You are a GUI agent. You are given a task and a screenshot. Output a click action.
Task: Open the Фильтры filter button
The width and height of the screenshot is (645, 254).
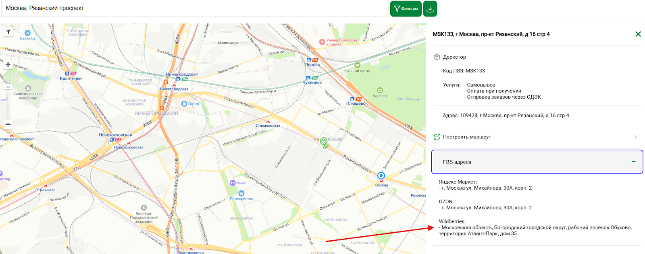[x=406, y=8]
